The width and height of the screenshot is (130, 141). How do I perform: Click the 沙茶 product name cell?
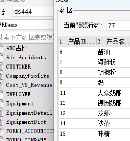114,124
